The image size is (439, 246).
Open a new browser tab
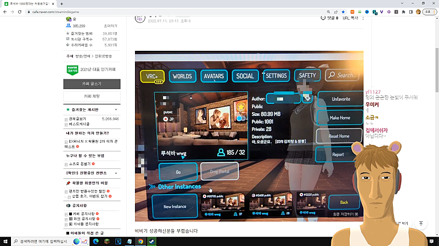coord(61,4)
